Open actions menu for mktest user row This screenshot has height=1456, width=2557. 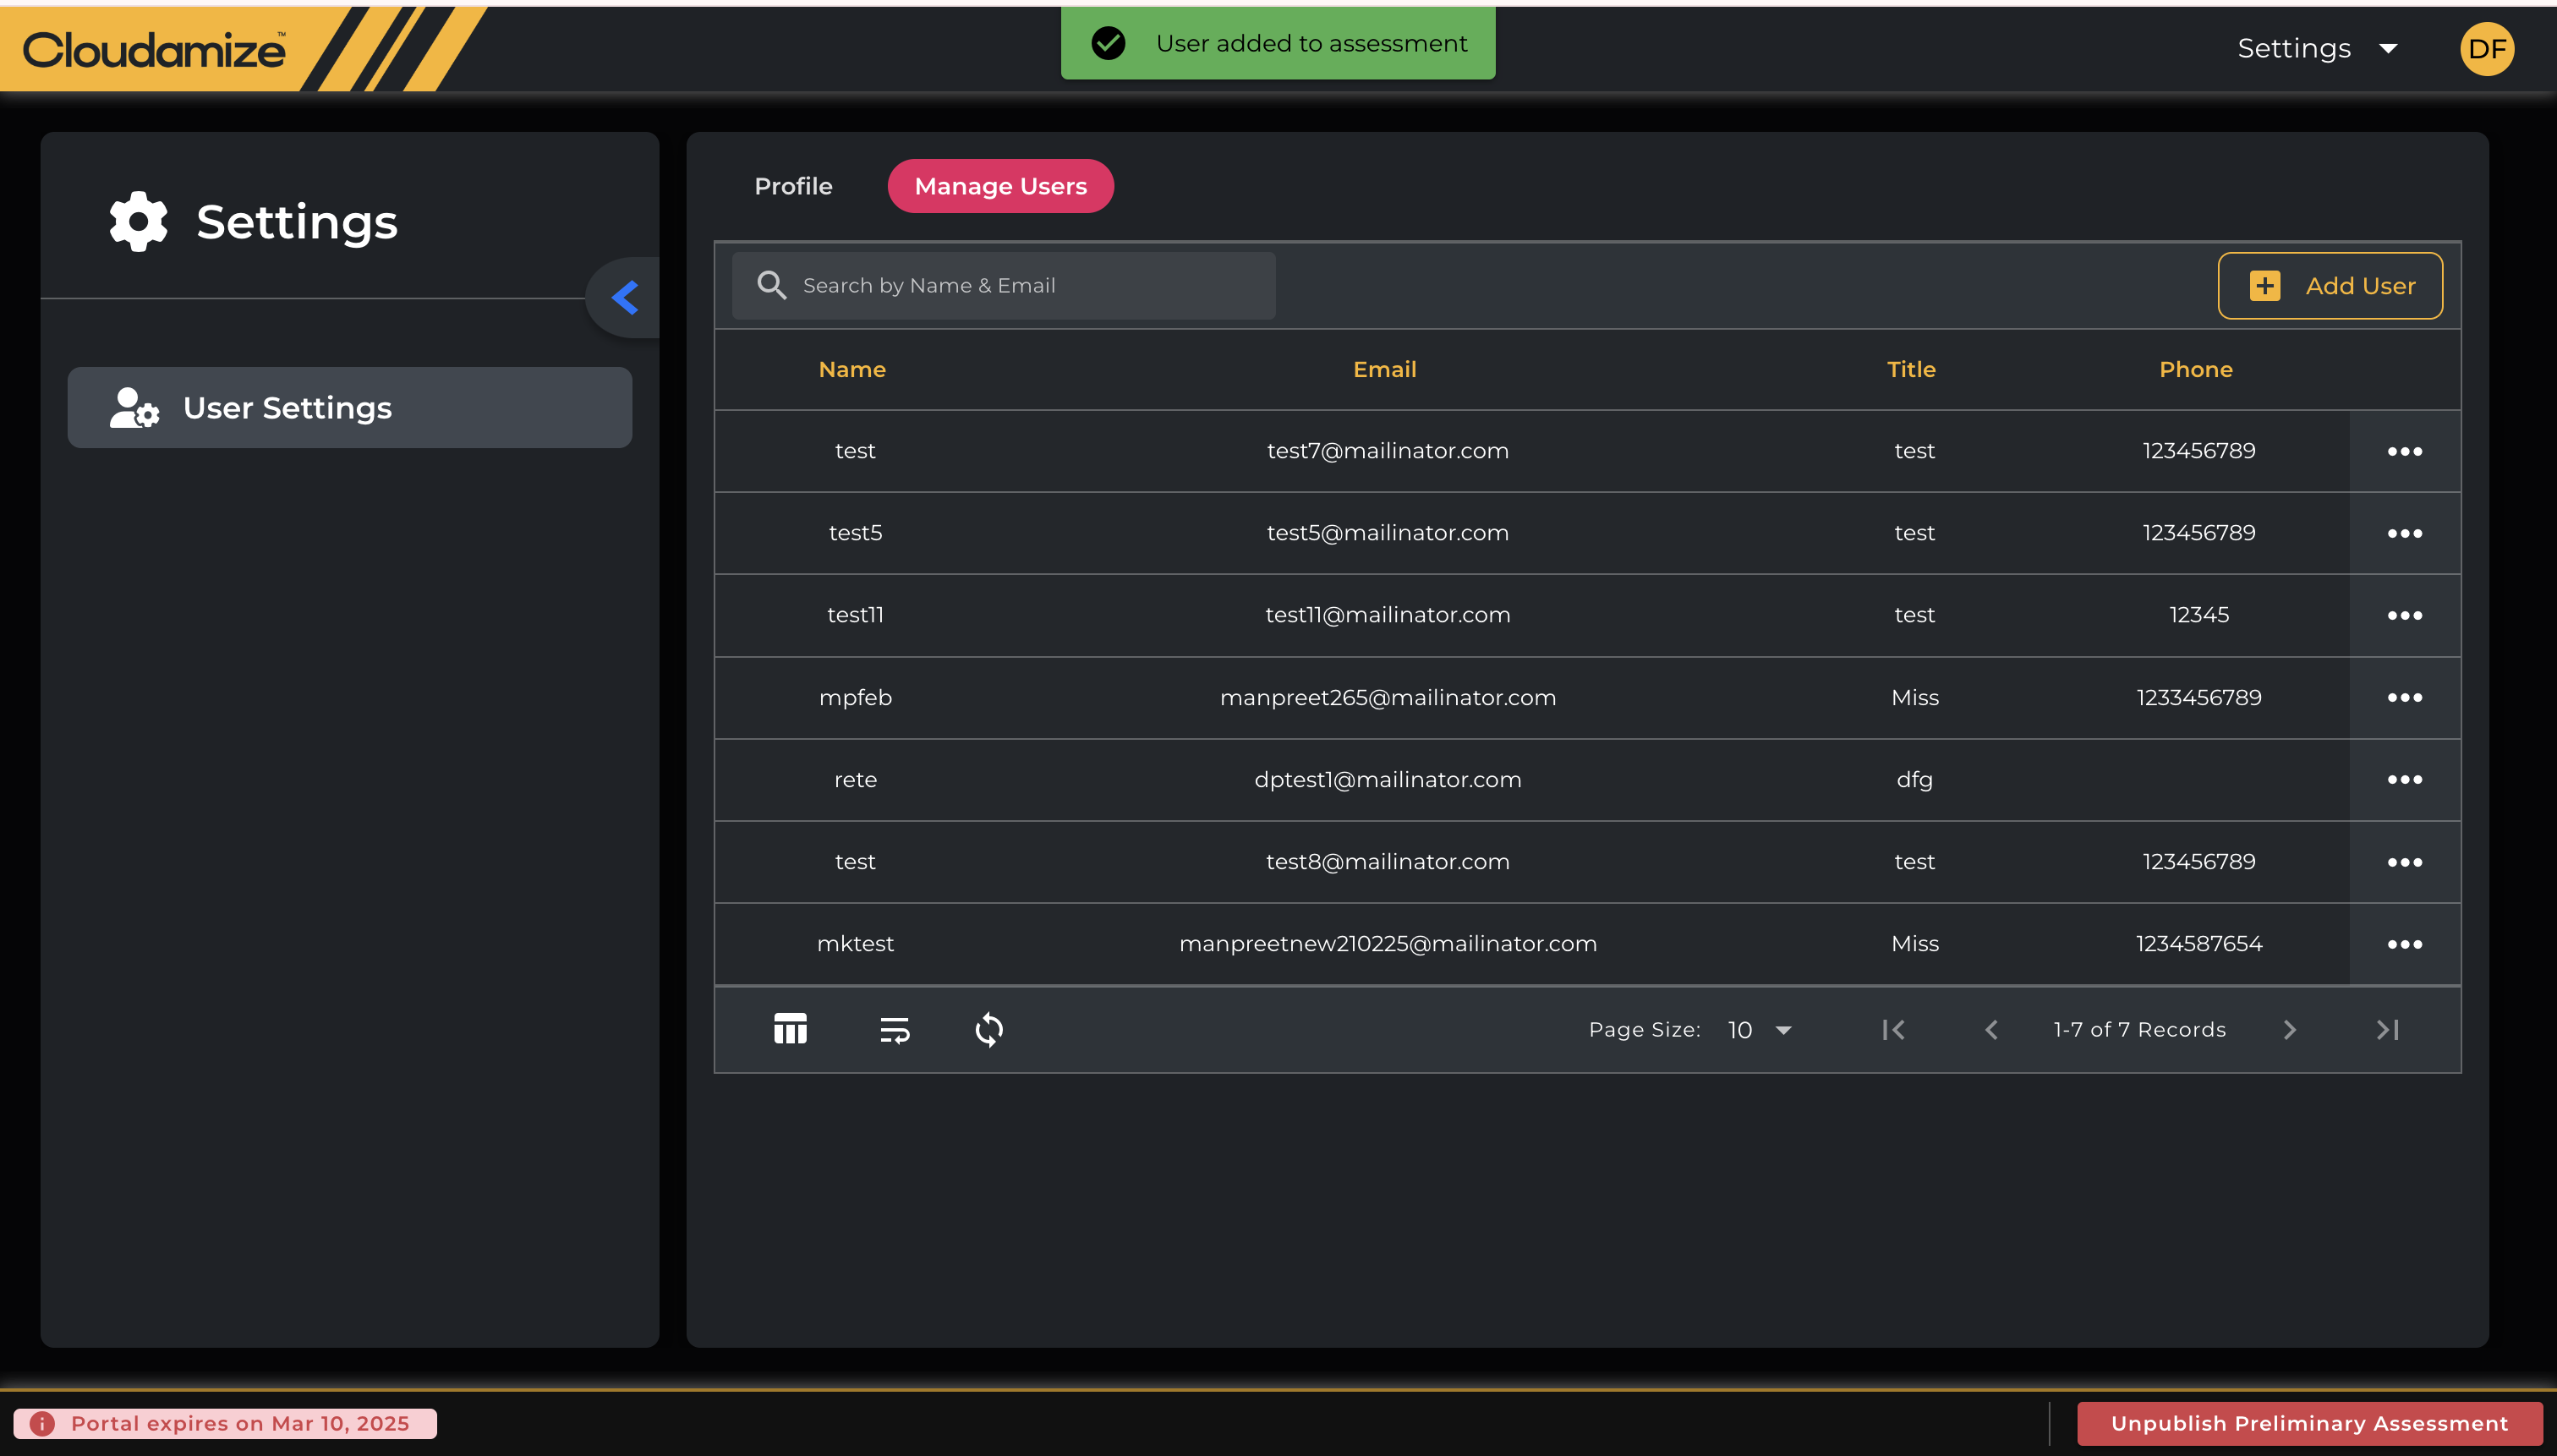click(2404, 944)
